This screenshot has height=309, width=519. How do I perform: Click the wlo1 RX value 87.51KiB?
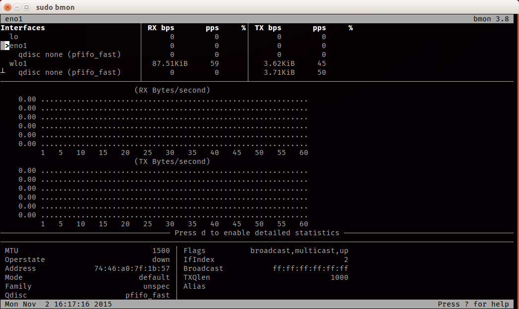click(x=170, y=63)
